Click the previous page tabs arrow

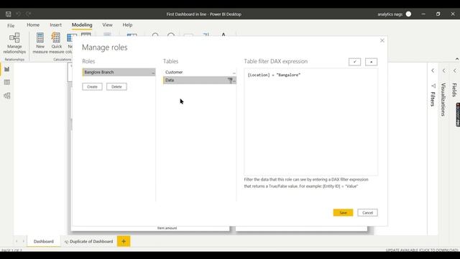coord(17,242)
